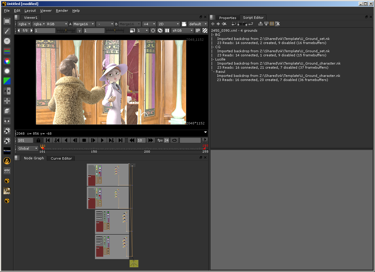The width and height of the screenshot is (375, 272).
Task: Go to previous script in history
Action: [x=213, y=24]
